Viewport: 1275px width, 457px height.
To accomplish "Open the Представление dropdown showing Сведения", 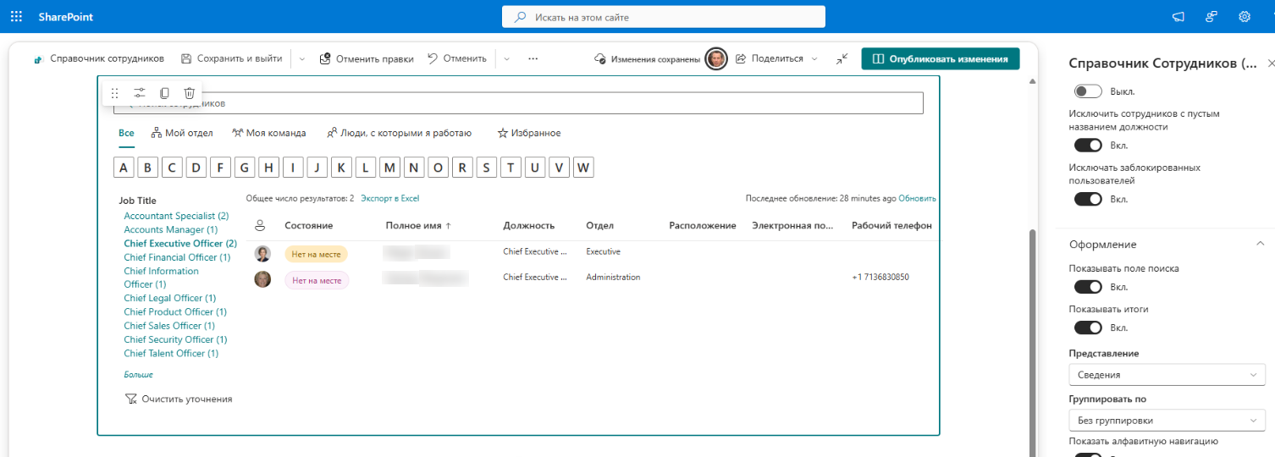I will click(x=1167, y=374).
